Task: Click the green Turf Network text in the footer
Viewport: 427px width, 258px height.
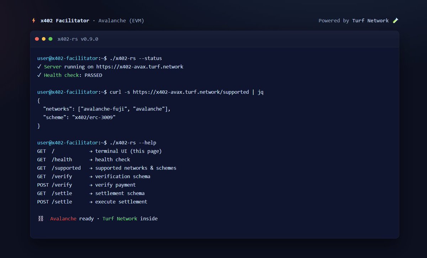Action: click(x=120, y=218)
